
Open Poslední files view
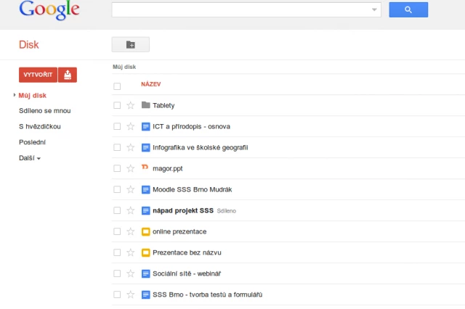click(x=32, y=142)
